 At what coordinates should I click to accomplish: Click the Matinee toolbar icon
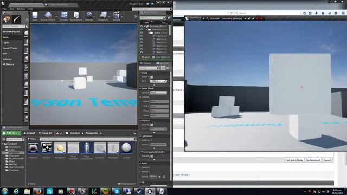click(116, 16)
